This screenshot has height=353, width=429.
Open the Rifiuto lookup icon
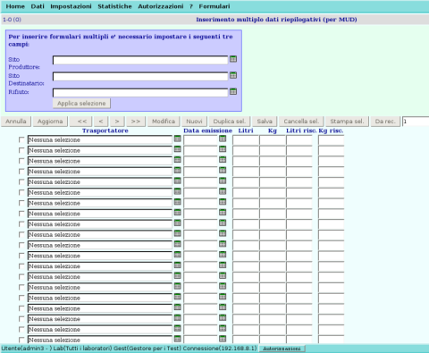233,91
